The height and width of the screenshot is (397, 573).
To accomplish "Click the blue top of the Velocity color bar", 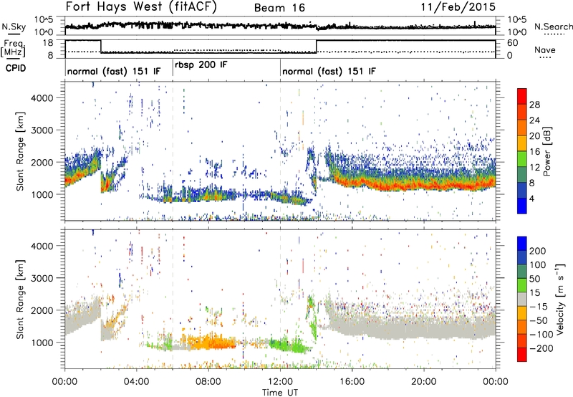I will pos(522,244).
